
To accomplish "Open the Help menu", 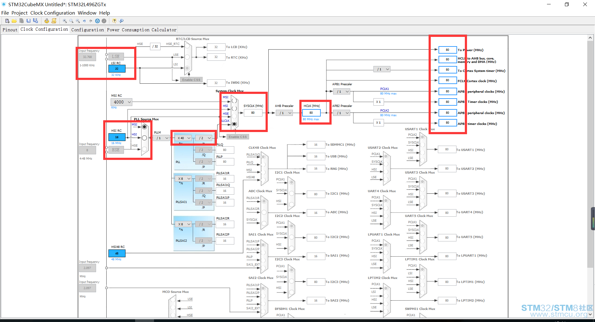I will coord(104,13).
